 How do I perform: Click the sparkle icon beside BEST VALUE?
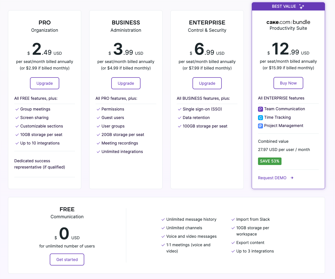pyautogui.click(x=302, y=6)
